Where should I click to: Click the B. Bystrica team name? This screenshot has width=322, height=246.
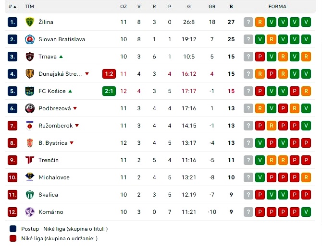click(x=53, y=143)
